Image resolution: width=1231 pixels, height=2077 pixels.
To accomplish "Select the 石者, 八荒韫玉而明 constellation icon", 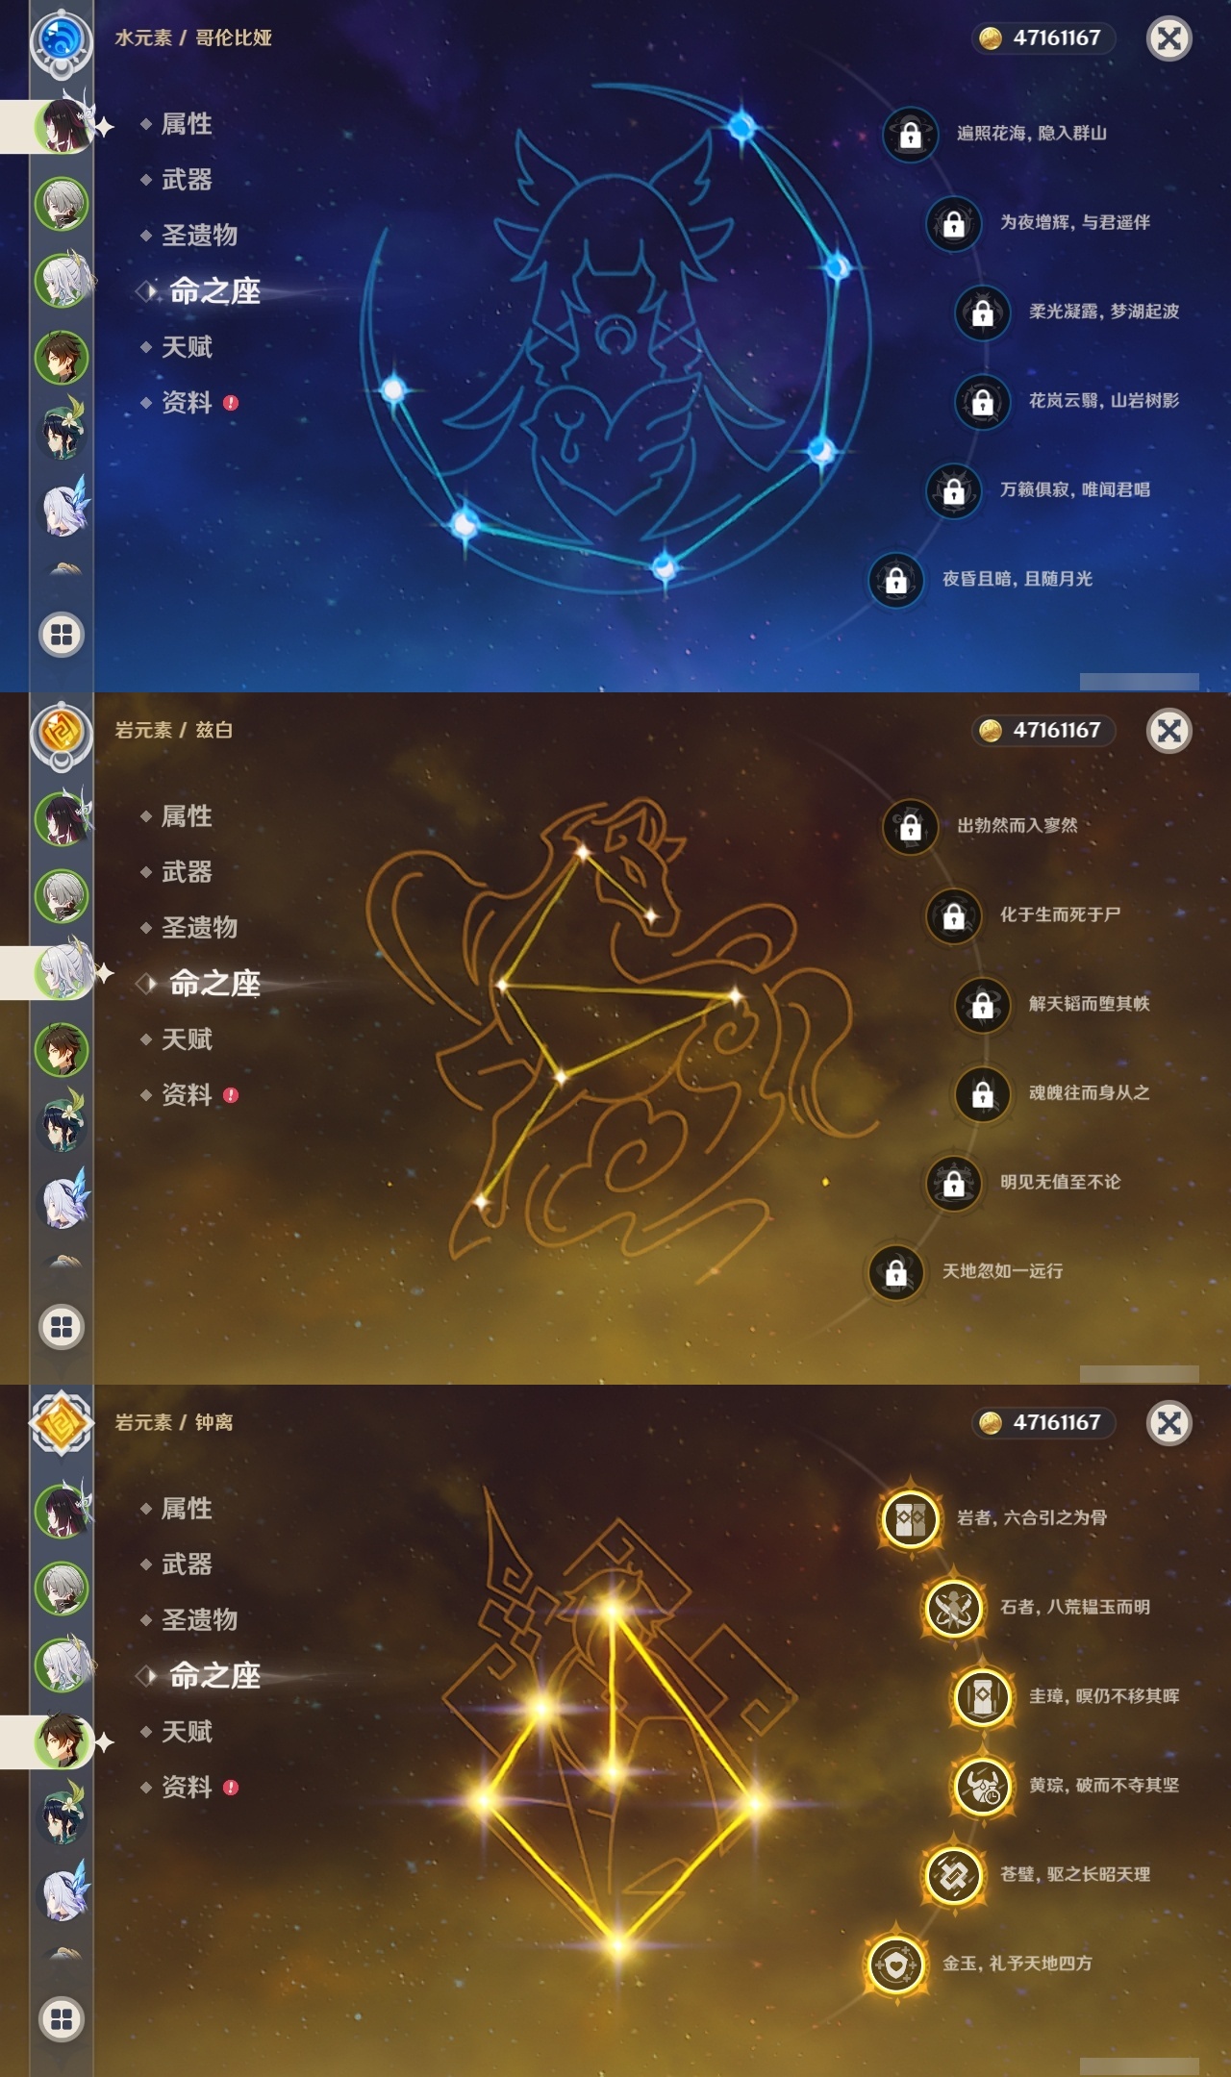I will tap(953, 1609).
